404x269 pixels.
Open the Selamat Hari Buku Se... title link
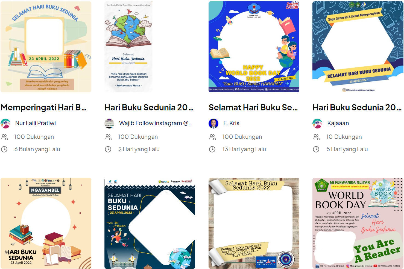tap(253, 107)
